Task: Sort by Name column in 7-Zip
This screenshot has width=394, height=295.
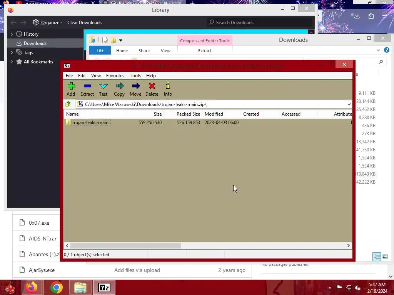Action: pyautogui.click(x=72, y=114)
